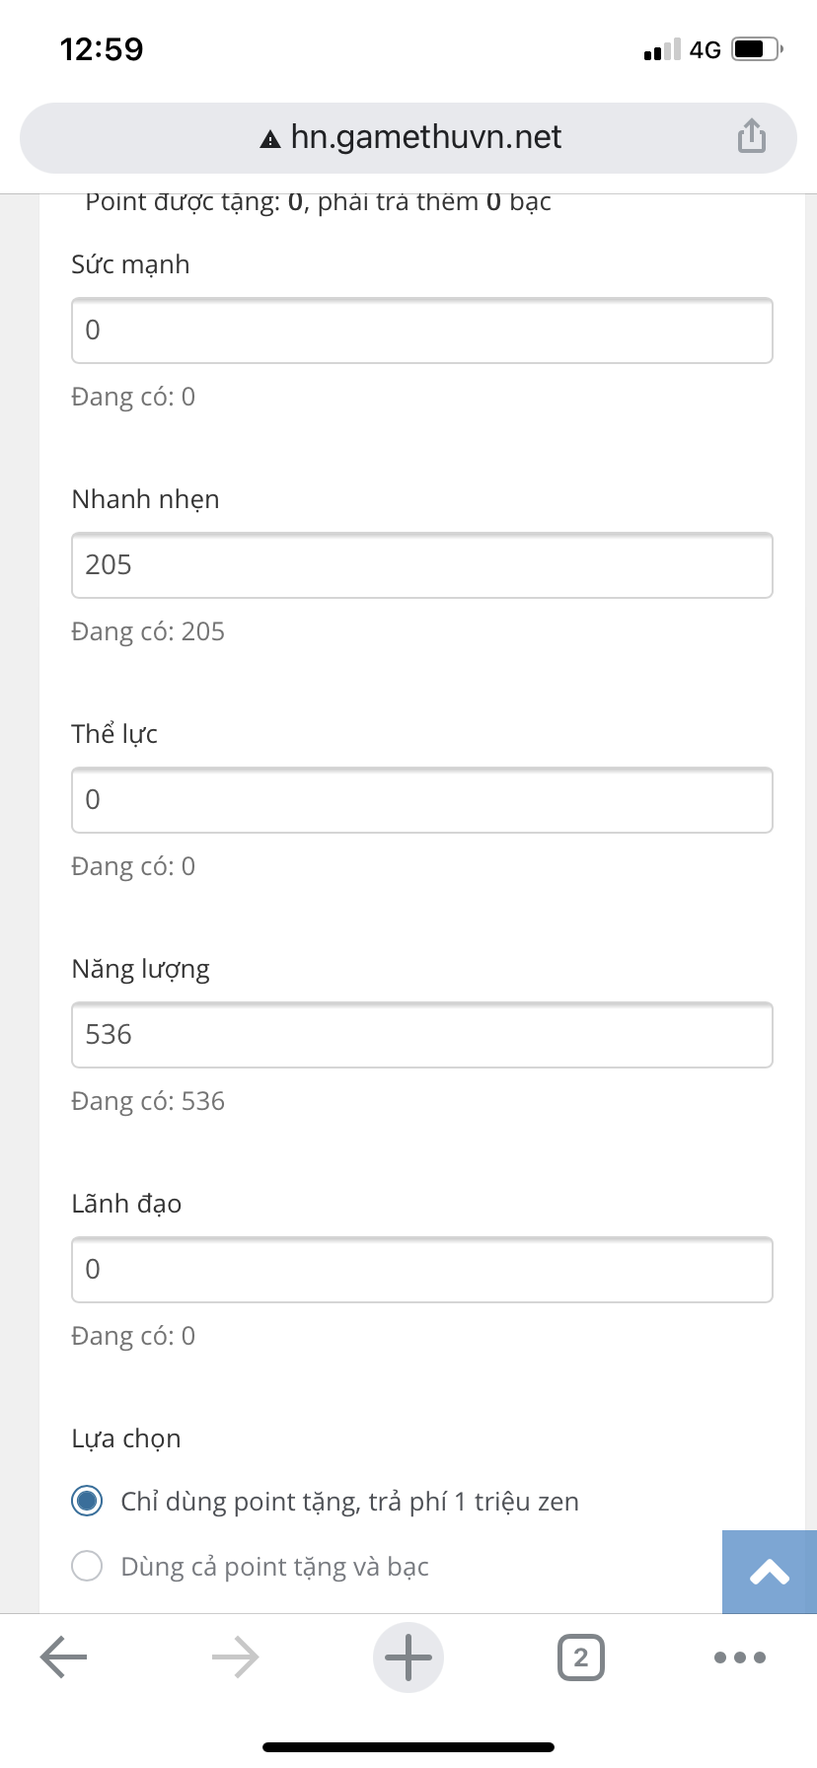Tap the 'Dùng cả point tặng và bạc' label

[274, 1567]
